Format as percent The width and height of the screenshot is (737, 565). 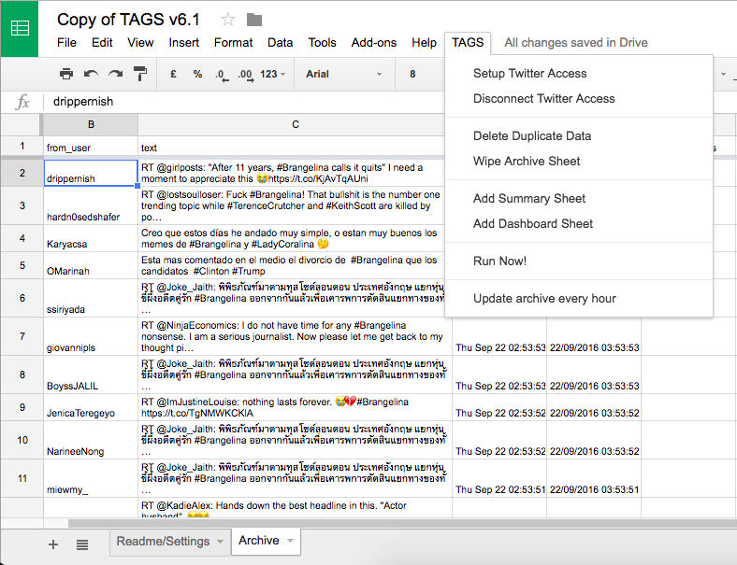(197, 74)
